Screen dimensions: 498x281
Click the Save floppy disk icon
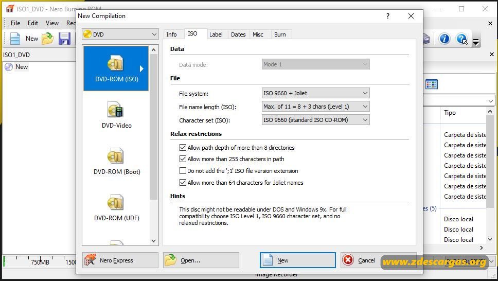(x=64, y=39)
